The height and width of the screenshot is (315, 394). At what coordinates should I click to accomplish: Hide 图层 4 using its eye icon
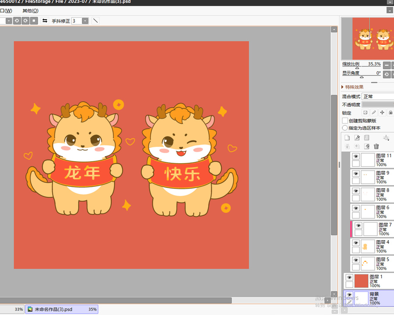coord(356,243)
